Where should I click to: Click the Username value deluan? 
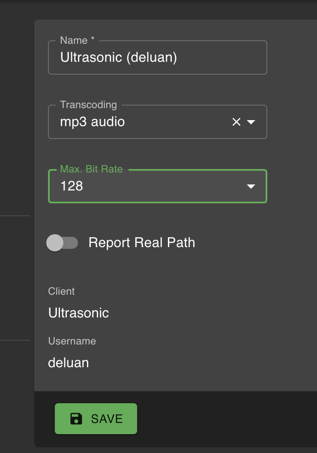tap(68, 362)
